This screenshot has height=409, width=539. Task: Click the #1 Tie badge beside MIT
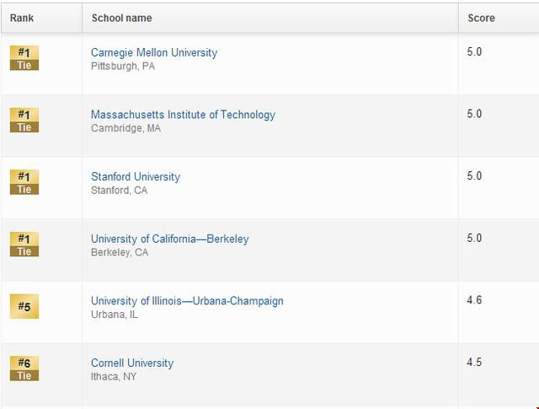click(x=24, y=120)
